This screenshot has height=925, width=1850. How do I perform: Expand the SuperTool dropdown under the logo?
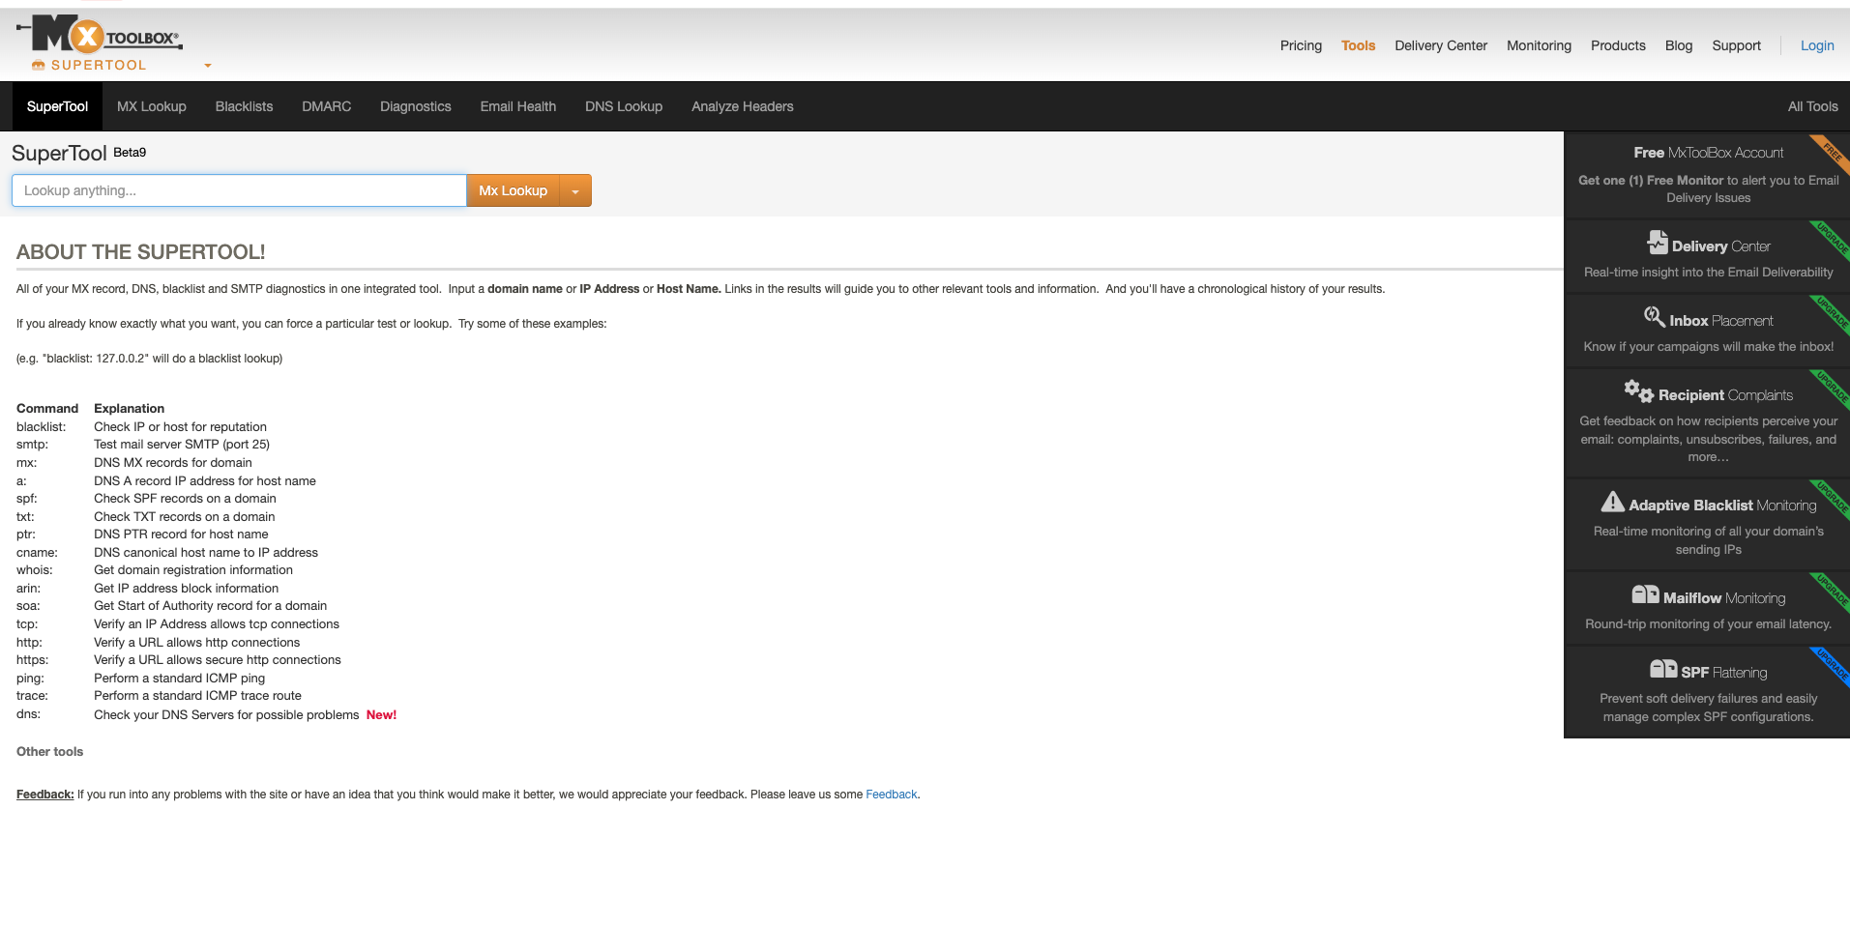pyautogui.click(x=207, y=66)
